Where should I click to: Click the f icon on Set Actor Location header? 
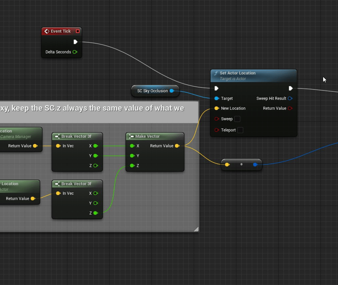pyautogui.click(x=216, y=73)
